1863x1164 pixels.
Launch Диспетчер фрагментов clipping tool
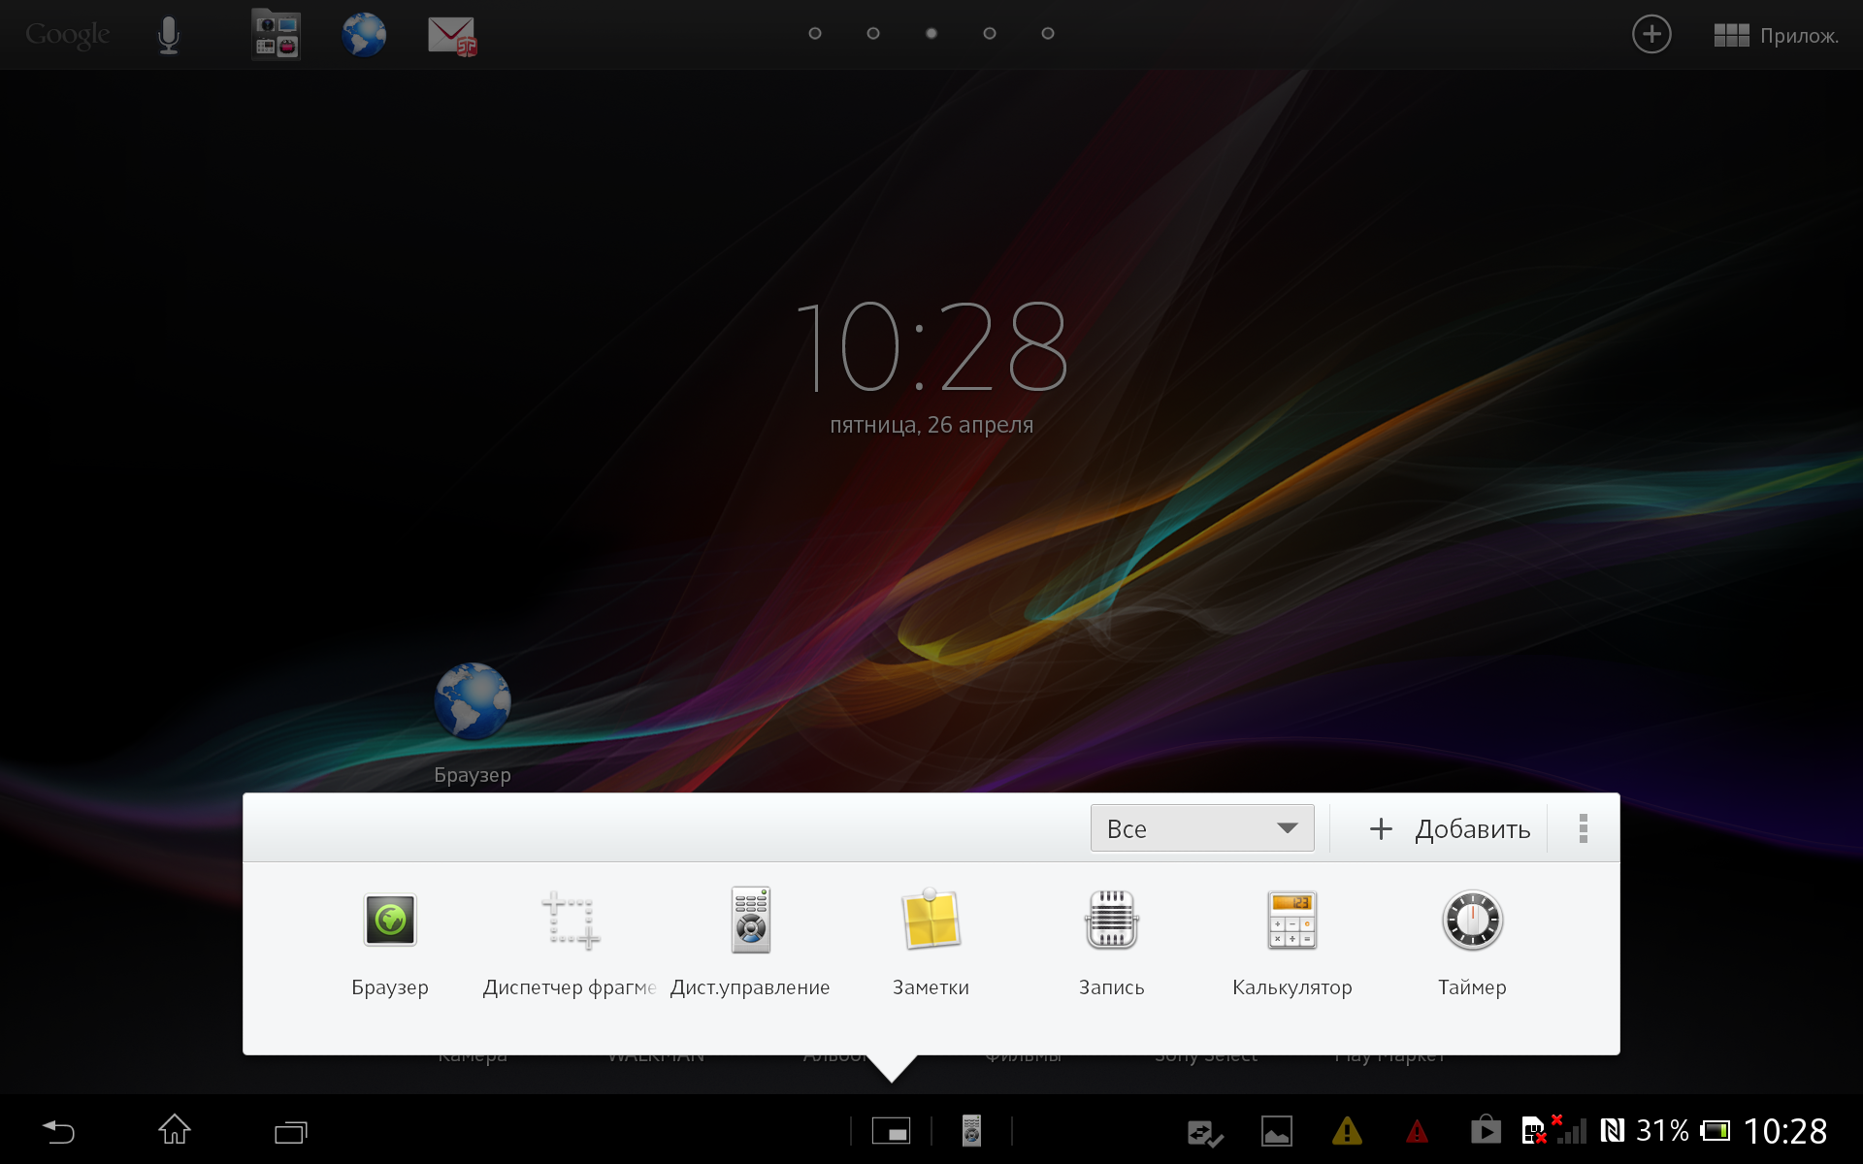coord(570,920)
